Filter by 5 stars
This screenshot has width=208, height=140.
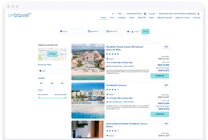pyautogui.click(x=41, y=83)
